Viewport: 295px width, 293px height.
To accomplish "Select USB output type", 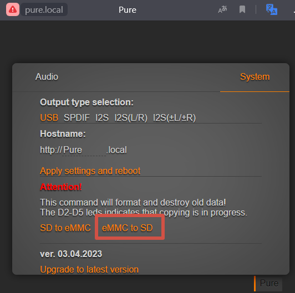I will (49, 118).
